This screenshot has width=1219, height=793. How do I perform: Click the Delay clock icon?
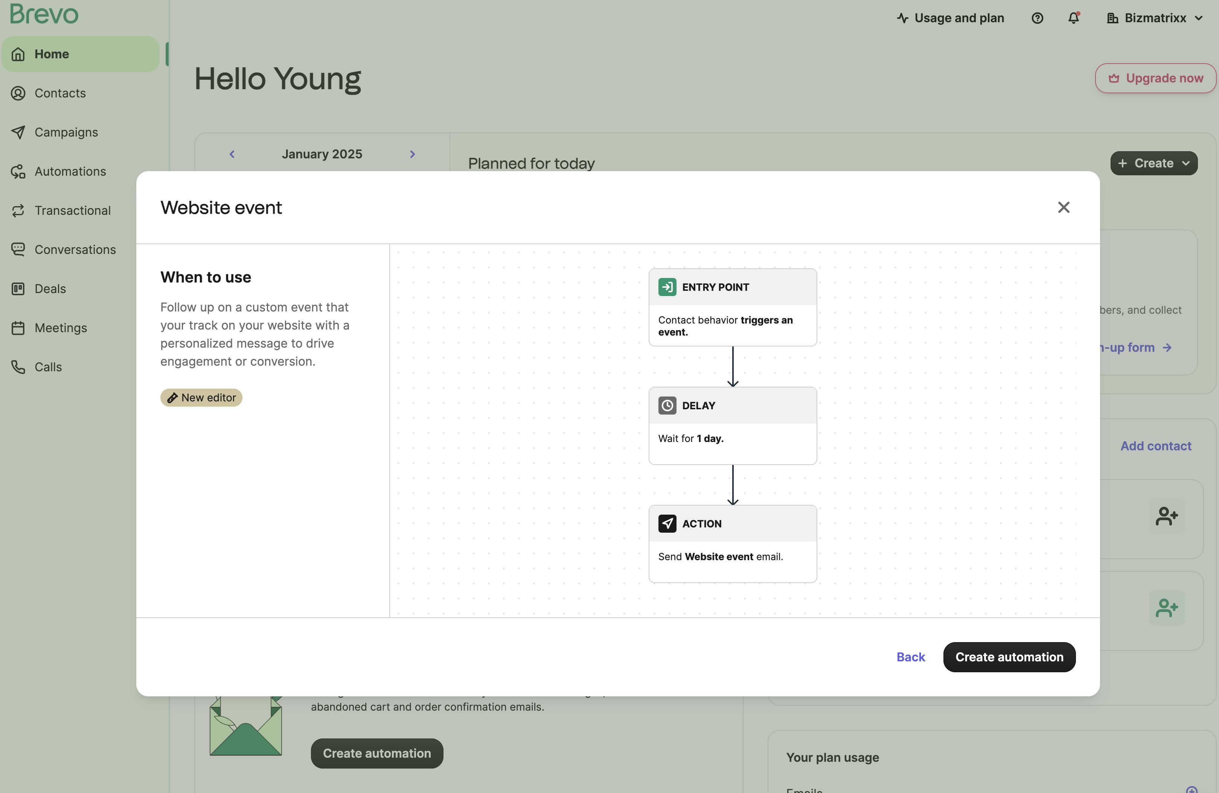[667, 406]
